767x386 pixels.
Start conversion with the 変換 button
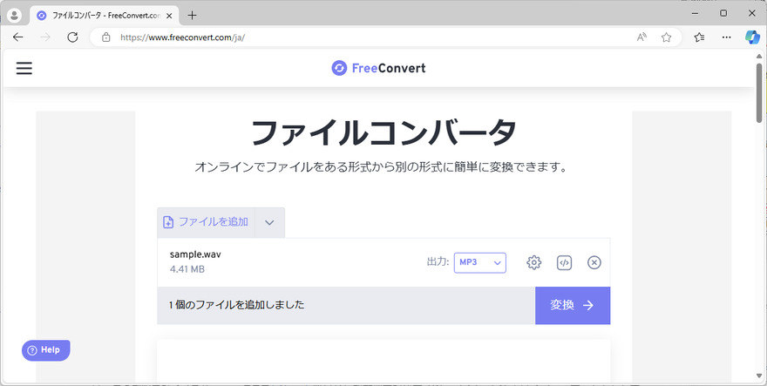point(573,305)
